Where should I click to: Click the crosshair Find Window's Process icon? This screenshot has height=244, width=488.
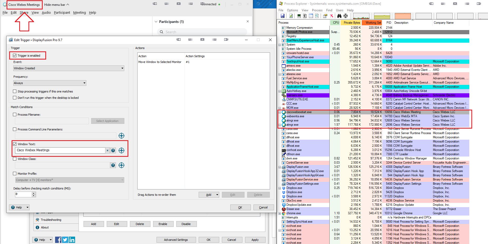(x=346, y=16)
